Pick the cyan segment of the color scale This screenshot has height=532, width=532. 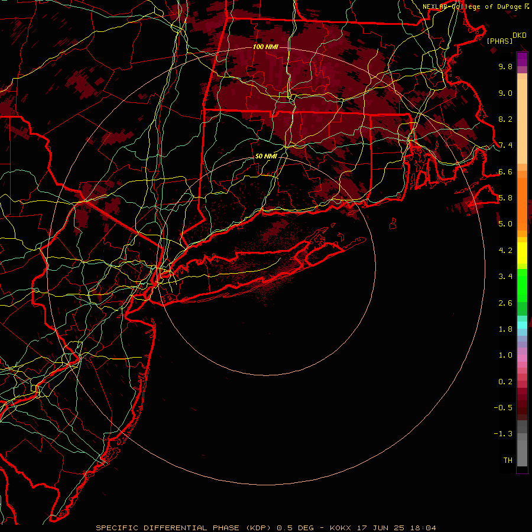[x=522, y=325]
